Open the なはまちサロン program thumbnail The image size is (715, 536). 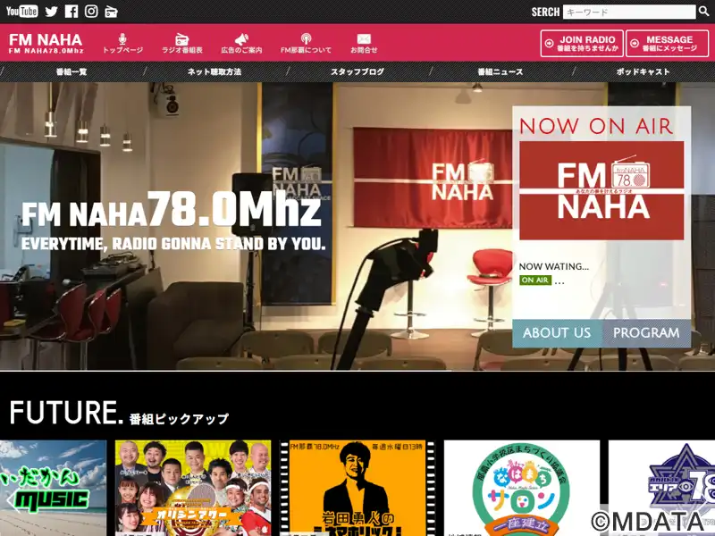coord(522,488)
